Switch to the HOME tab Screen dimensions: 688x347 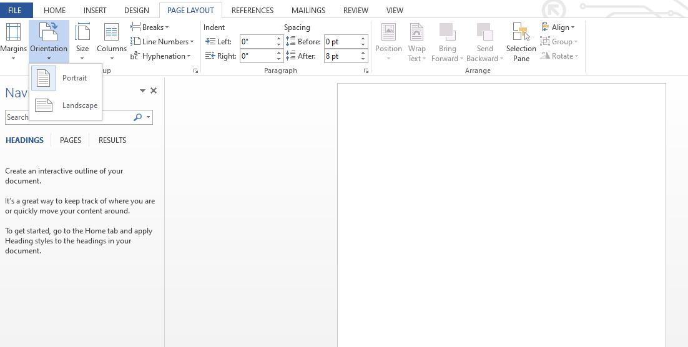pyautogui.click(x=55, y=10)
